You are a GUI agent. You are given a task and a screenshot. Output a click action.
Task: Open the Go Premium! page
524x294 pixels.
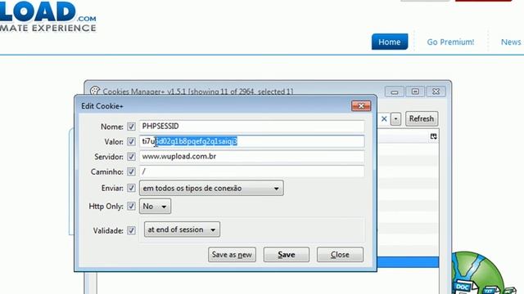(x=450, y=42)
